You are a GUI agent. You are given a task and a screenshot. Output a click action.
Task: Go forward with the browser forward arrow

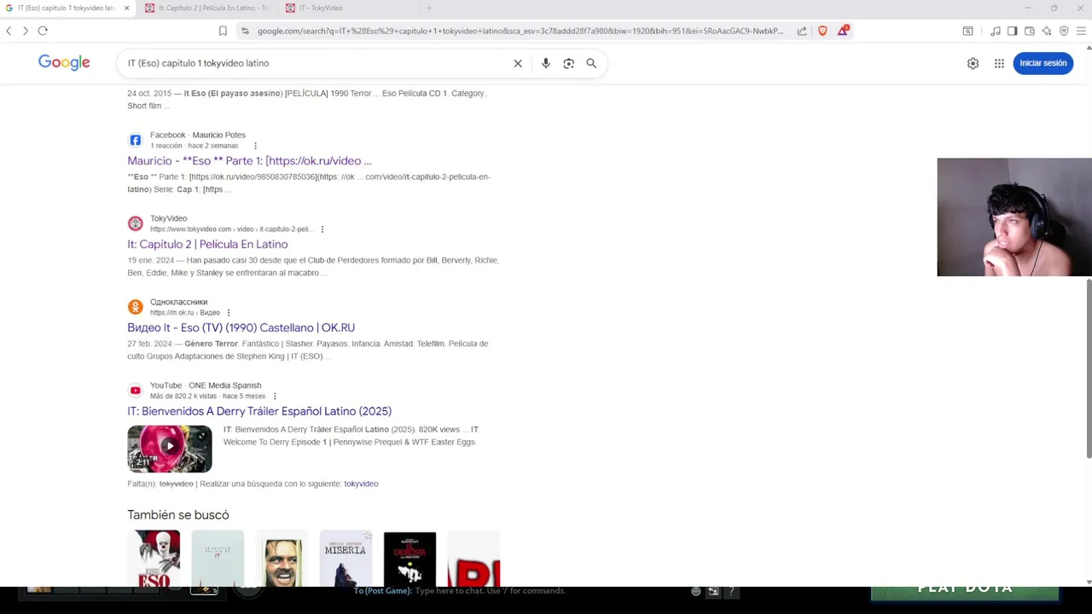click(x=26, y=31)
